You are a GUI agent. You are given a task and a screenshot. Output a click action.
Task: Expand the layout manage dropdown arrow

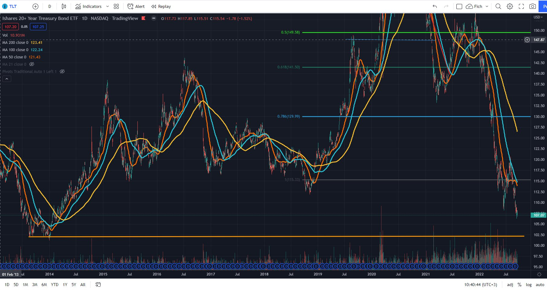coord(487,6)
